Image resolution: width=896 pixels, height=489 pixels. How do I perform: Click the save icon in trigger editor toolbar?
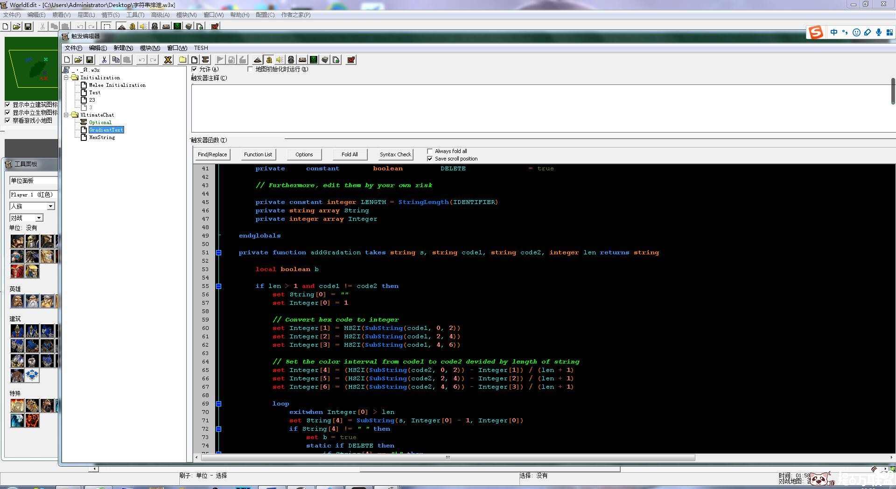click(90, 60)
